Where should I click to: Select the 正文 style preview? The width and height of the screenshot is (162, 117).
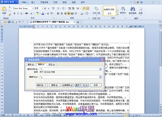click(x=109, y=11)
